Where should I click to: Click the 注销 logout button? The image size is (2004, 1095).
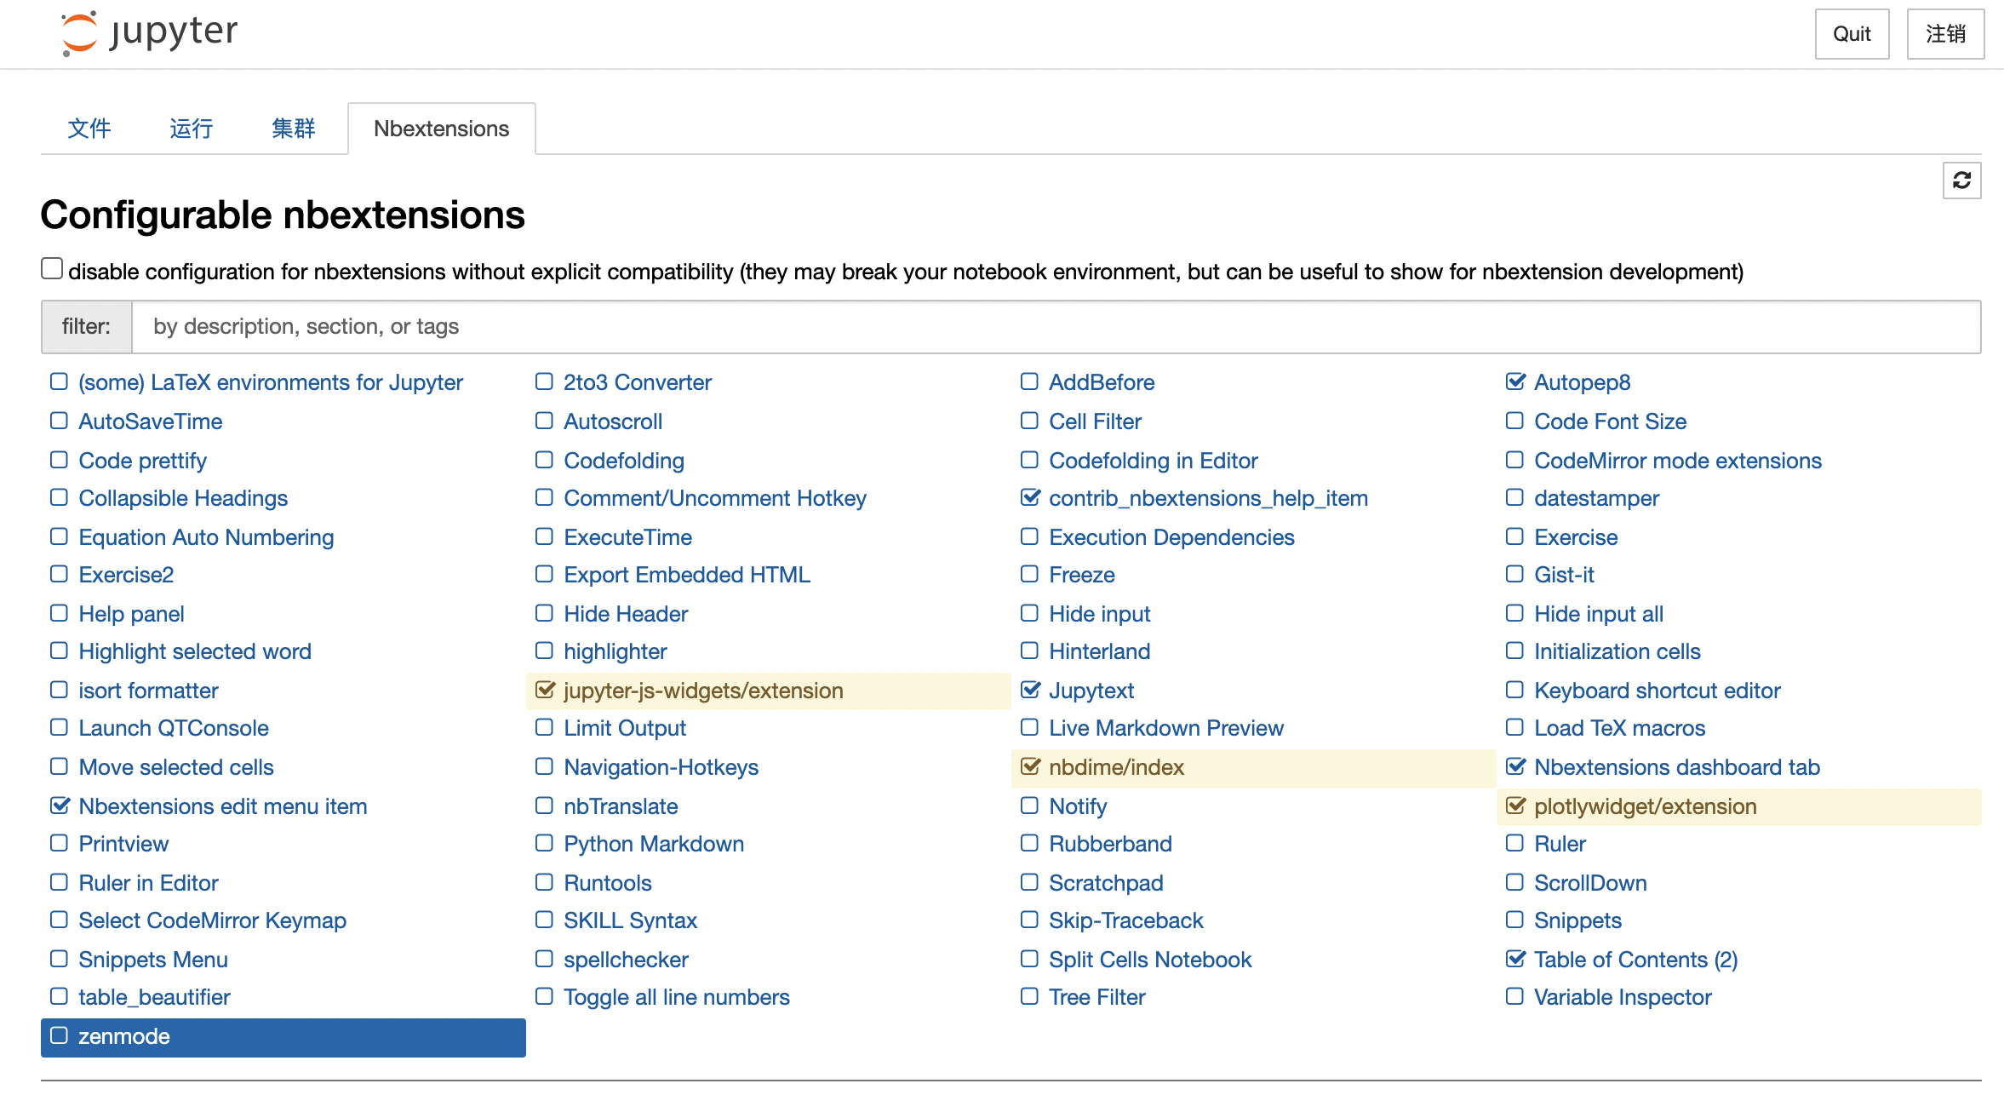click(1945, 34)
